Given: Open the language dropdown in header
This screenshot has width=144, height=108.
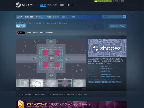Looking at the screenshot, I should tap(123, 1).
